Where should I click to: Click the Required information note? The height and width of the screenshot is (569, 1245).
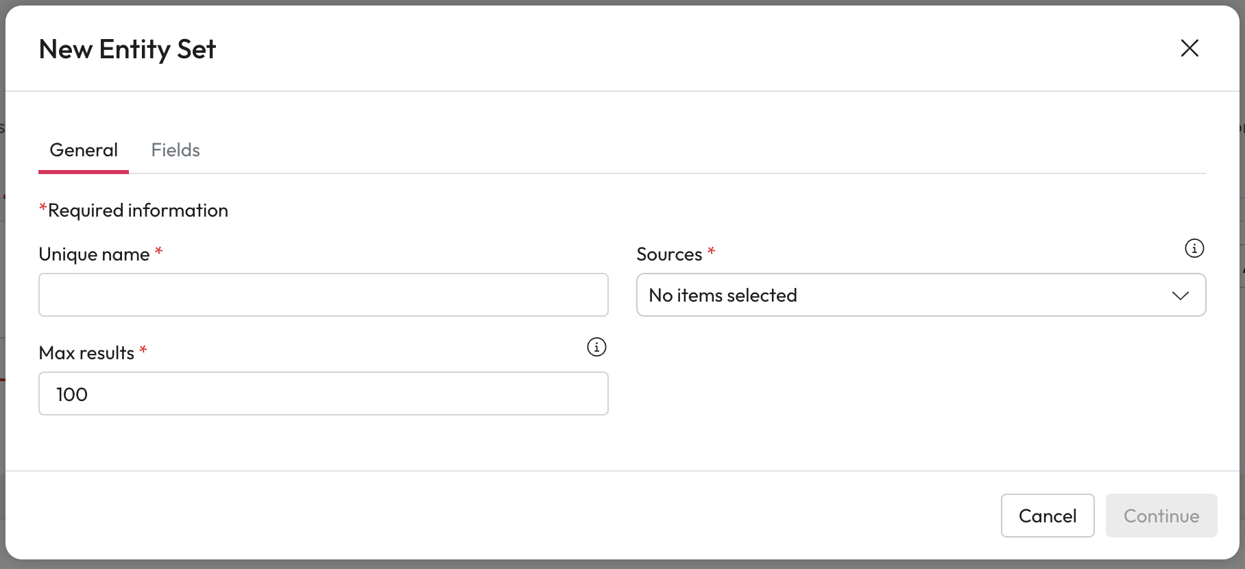point(137,210)
